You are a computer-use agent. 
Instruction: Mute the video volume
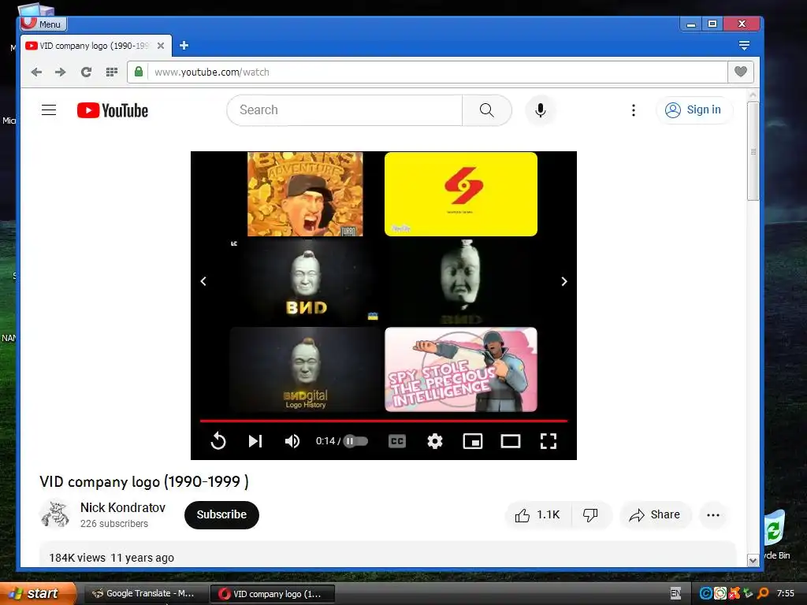(292, 441)
